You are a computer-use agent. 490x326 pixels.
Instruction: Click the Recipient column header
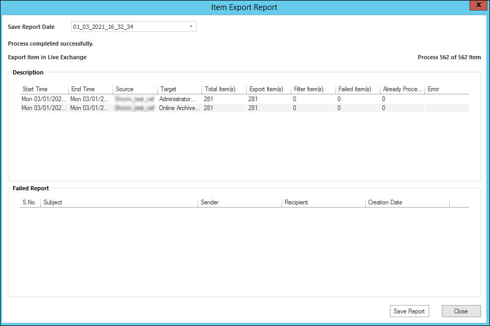tap(323, 202)
